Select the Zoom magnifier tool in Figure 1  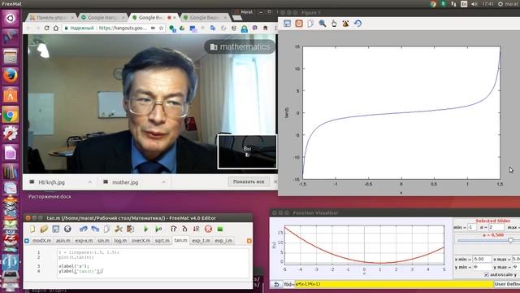coord(323,24)
